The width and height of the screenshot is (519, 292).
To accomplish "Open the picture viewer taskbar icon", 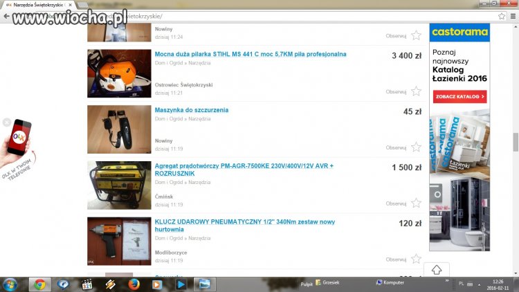I will (205, 284).
